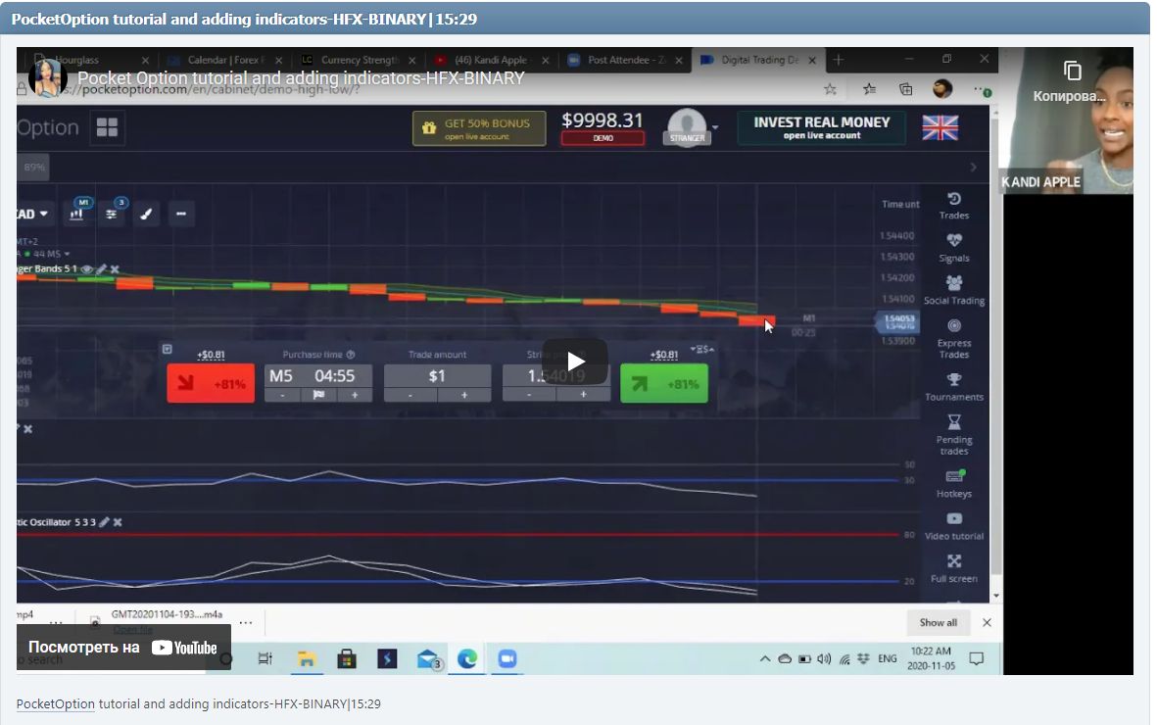Open Social Trading
The height and width of the screenshot is (725, 1157).
953,289
